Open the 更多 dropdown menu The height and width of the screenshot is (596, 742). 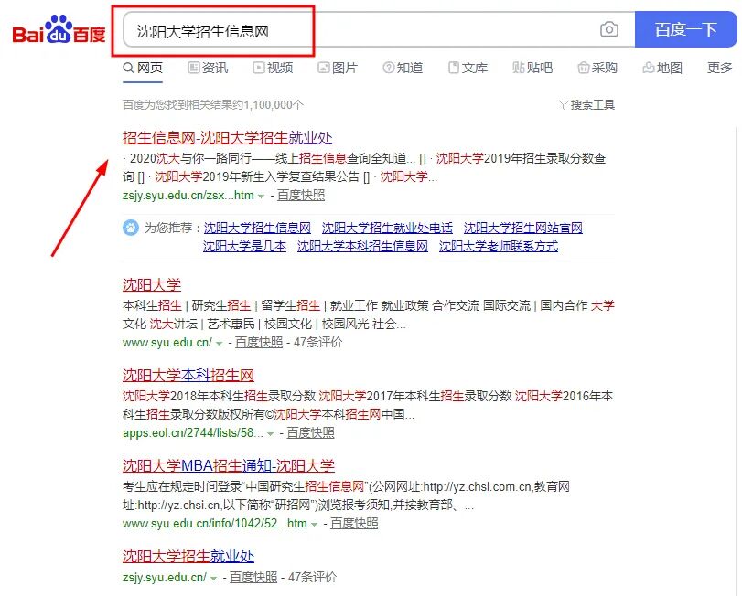click(x=718, y=68)
